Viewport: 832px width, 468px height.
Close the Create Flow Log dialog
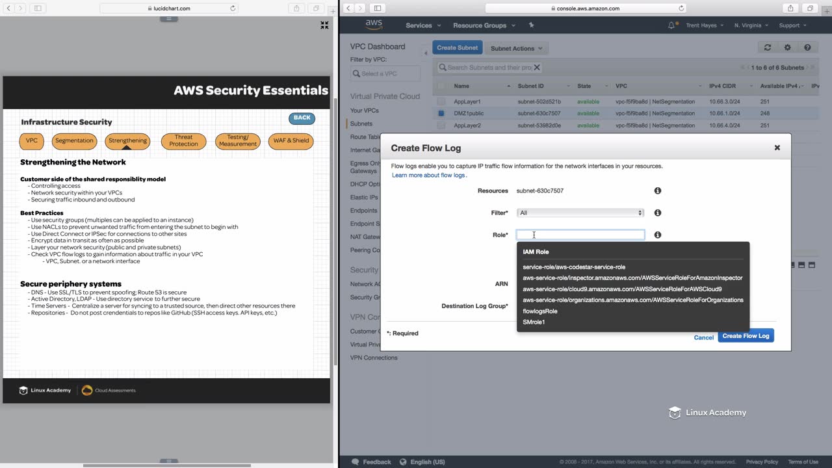tap(777, 148)
